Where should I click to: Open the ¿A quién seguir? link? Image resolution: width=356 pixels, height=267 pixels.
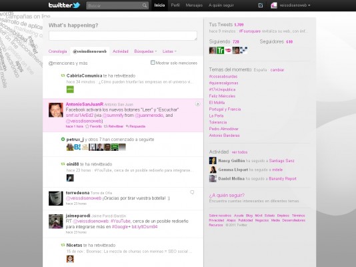coord(227,195)
